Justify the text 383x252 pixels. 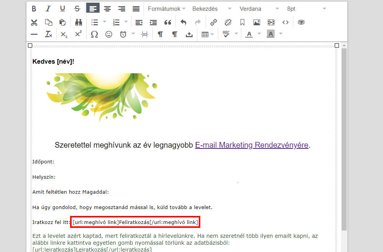[136, 9]
